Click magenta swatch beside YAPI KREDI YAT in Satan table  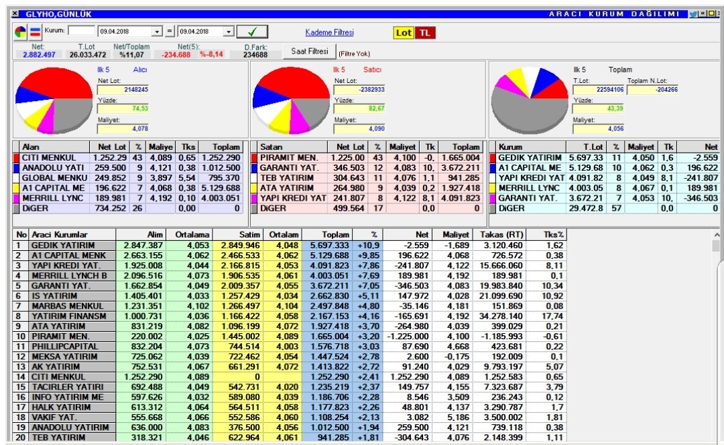255,198
